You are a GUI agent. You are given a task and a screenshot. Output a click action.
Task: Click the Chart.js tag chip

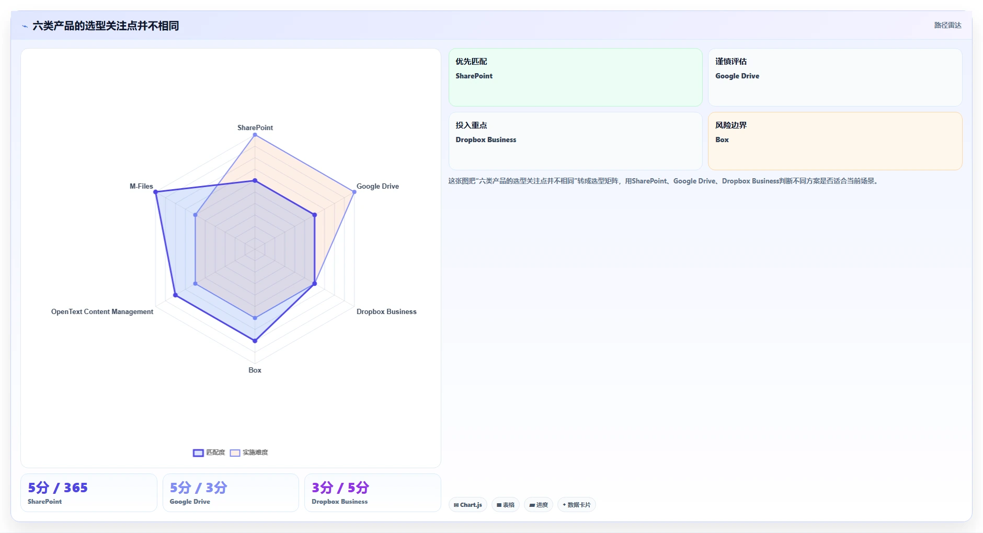click(468, 505)
